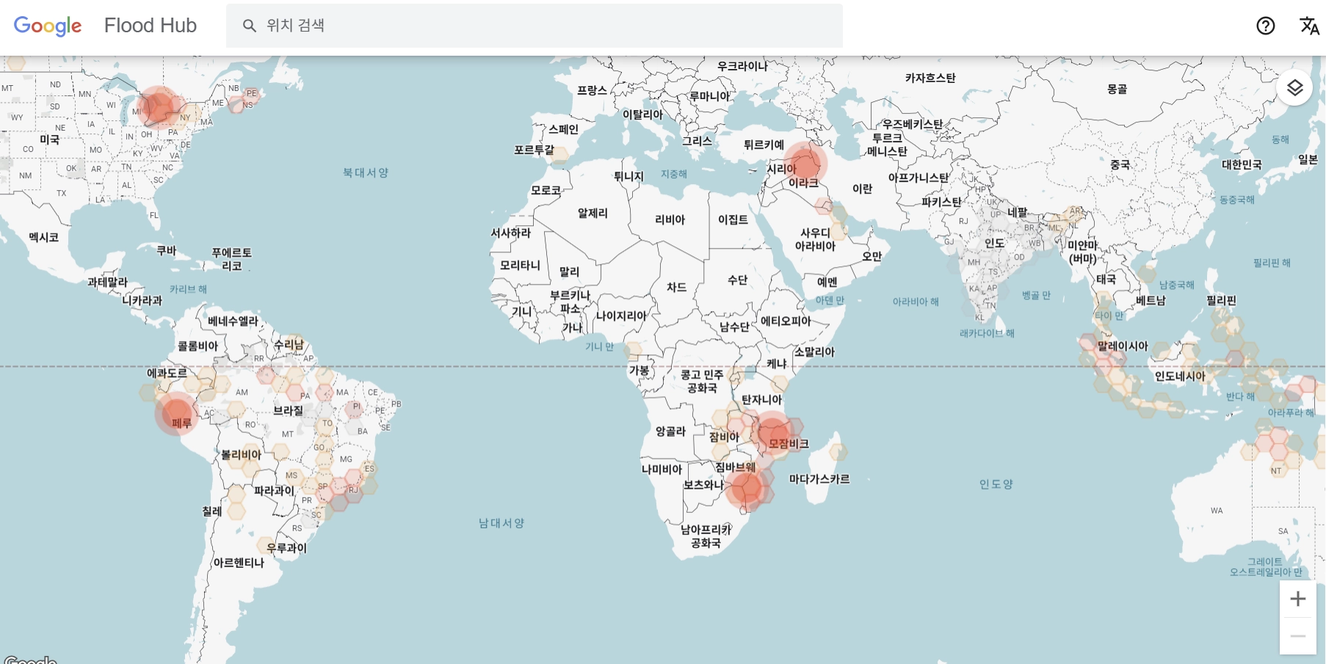Open the language translate icon
The width and height of the screenshot is (1326, 664).
coord(1309,26)
